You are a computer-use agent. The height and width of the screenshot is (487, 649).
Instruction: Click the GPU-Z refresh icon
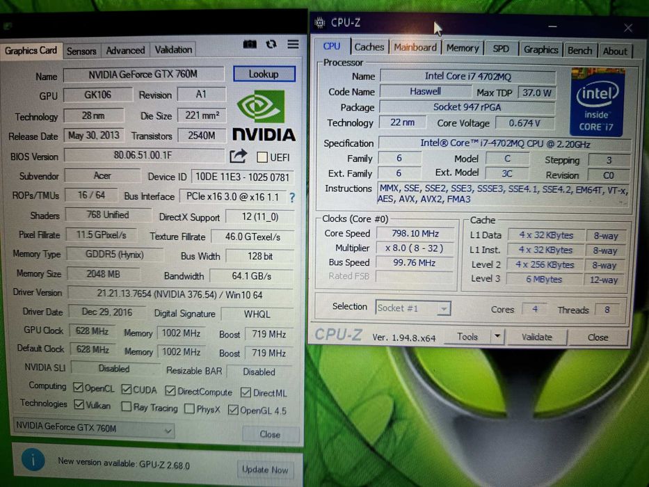click(271, 44)
